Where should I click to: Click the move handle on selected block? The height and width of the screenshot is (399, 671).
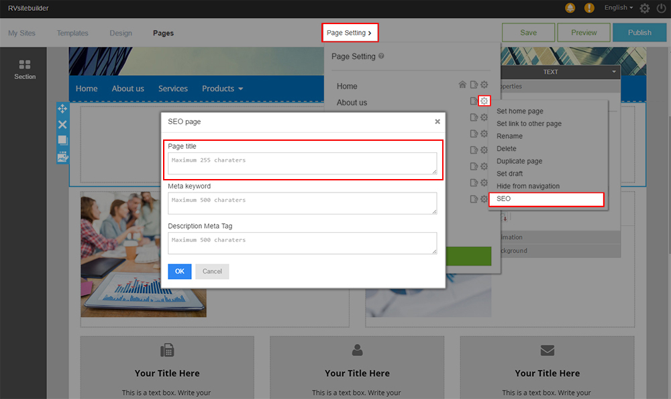(x=62, y=109)
